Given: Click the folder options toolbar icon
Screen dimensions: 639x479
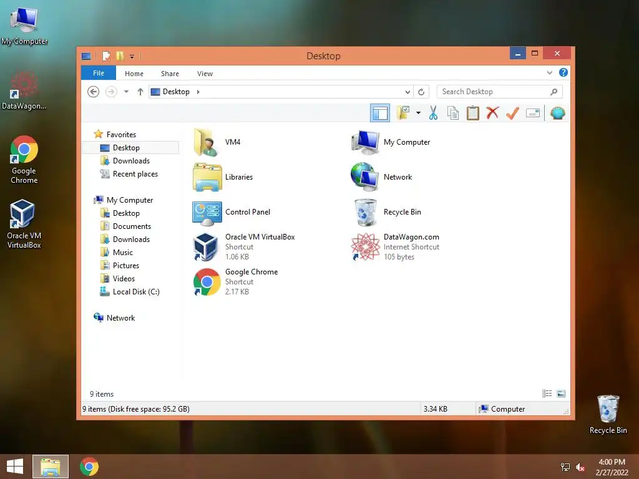Looking at the screenshot, I should 404,113.
